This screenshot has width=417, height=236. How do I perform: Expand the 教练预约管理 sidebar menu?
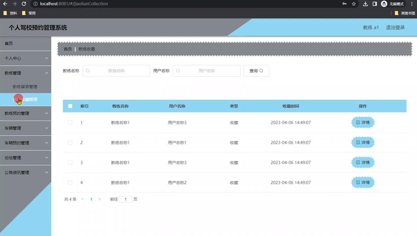[x=25, y=113]
